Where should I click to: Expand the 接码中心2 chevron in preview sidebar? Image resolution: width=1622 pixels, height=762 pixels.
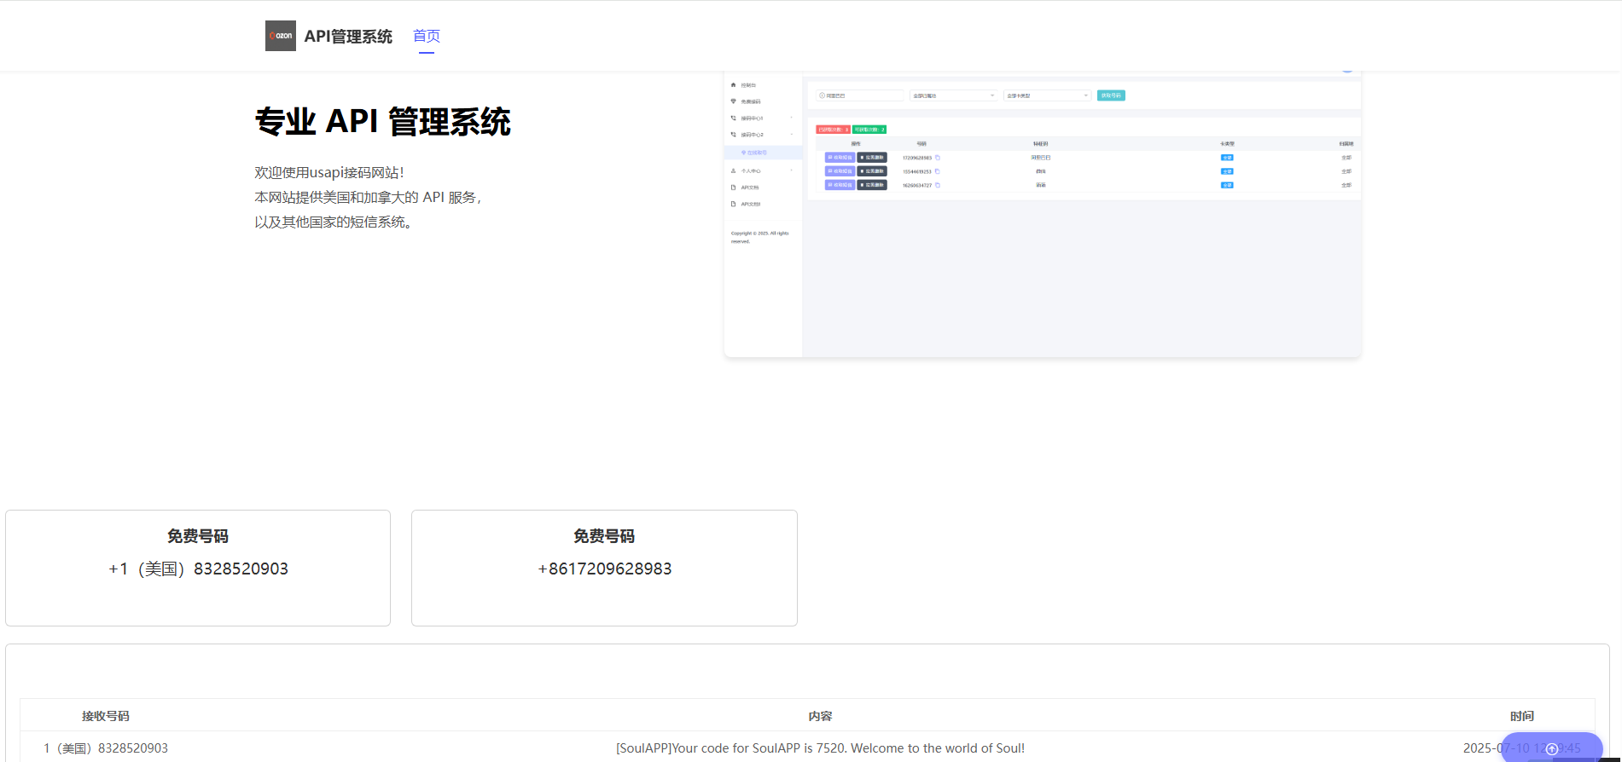791,135
